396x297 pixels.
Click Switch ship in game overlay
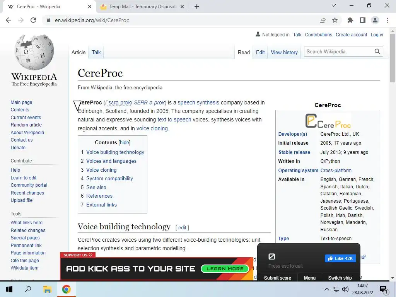[340, 278]
